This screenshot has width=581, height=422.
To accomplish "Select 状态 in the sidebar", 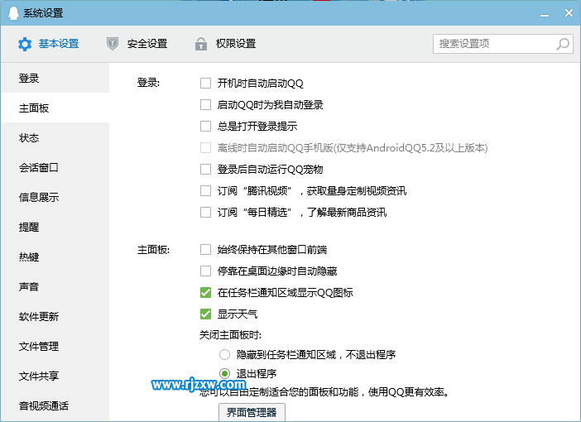I will pyautogui.click(x=55, y=138).
